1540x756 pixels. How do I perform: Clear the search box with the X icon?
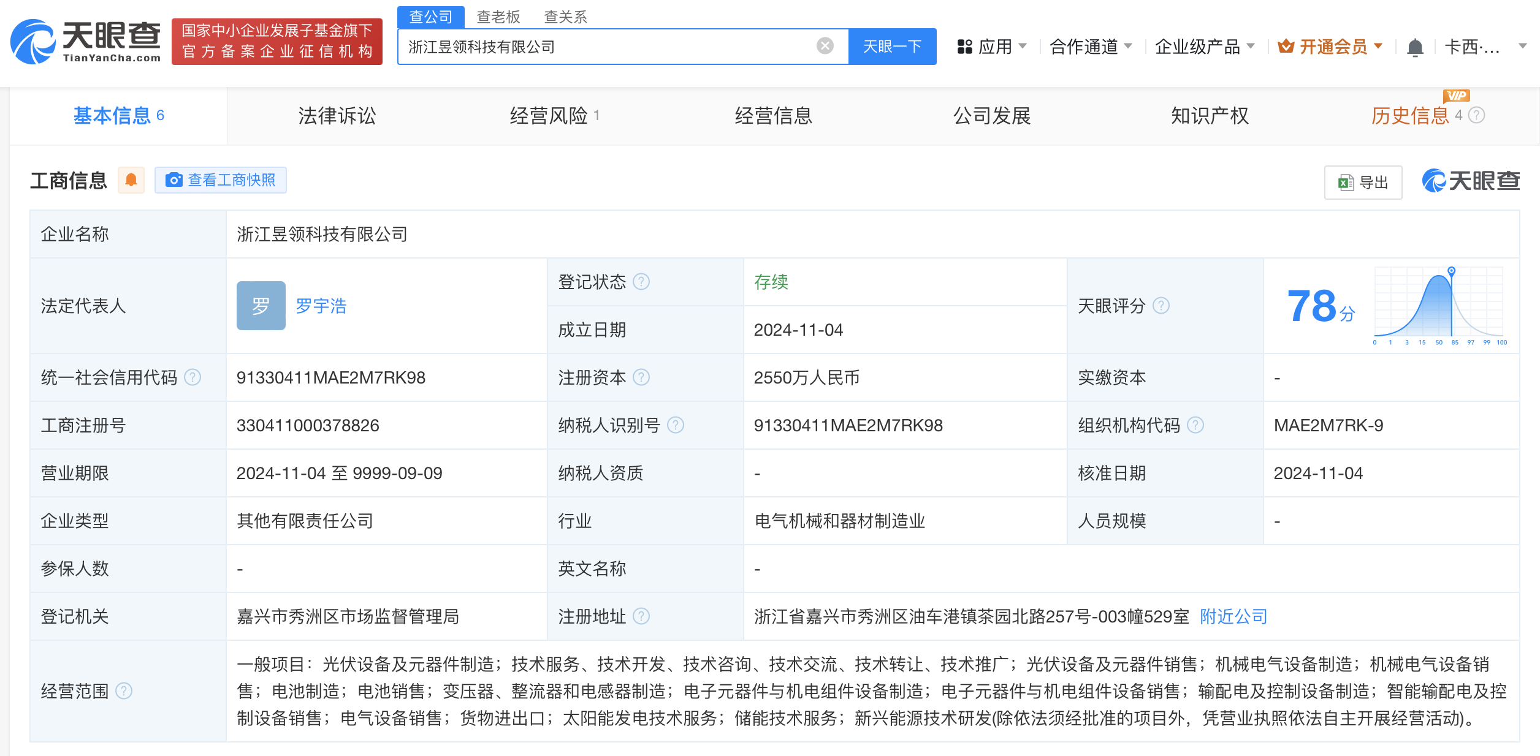826,45
